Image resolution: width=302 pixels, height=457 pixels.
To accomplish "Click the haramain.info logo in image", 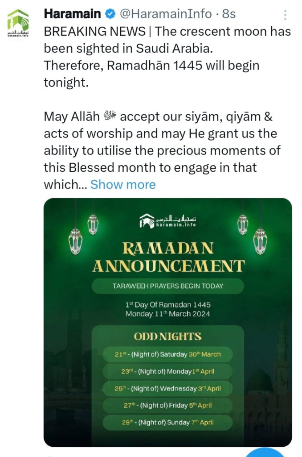I will [167, 221].
